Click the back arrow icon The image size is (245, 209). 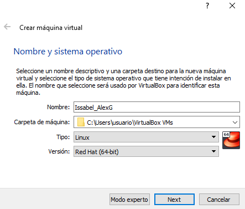(x=7, y=27)
